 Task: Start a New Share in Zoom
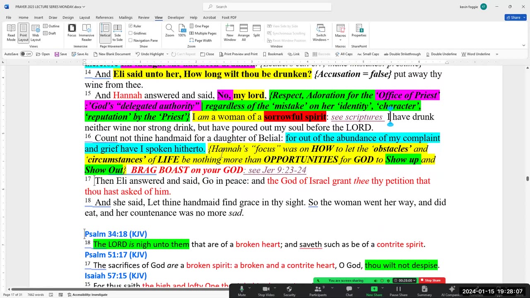(x=374, y=291)
